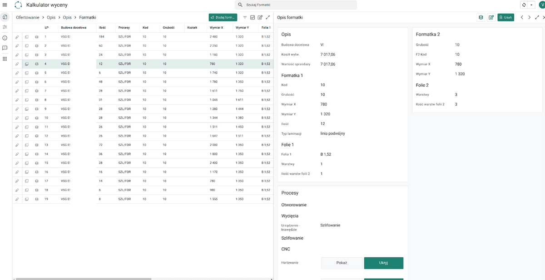545x280 pixels.
Task: Click edit icon in Formatki table toolbar
Action: click(x=260, y=17)
